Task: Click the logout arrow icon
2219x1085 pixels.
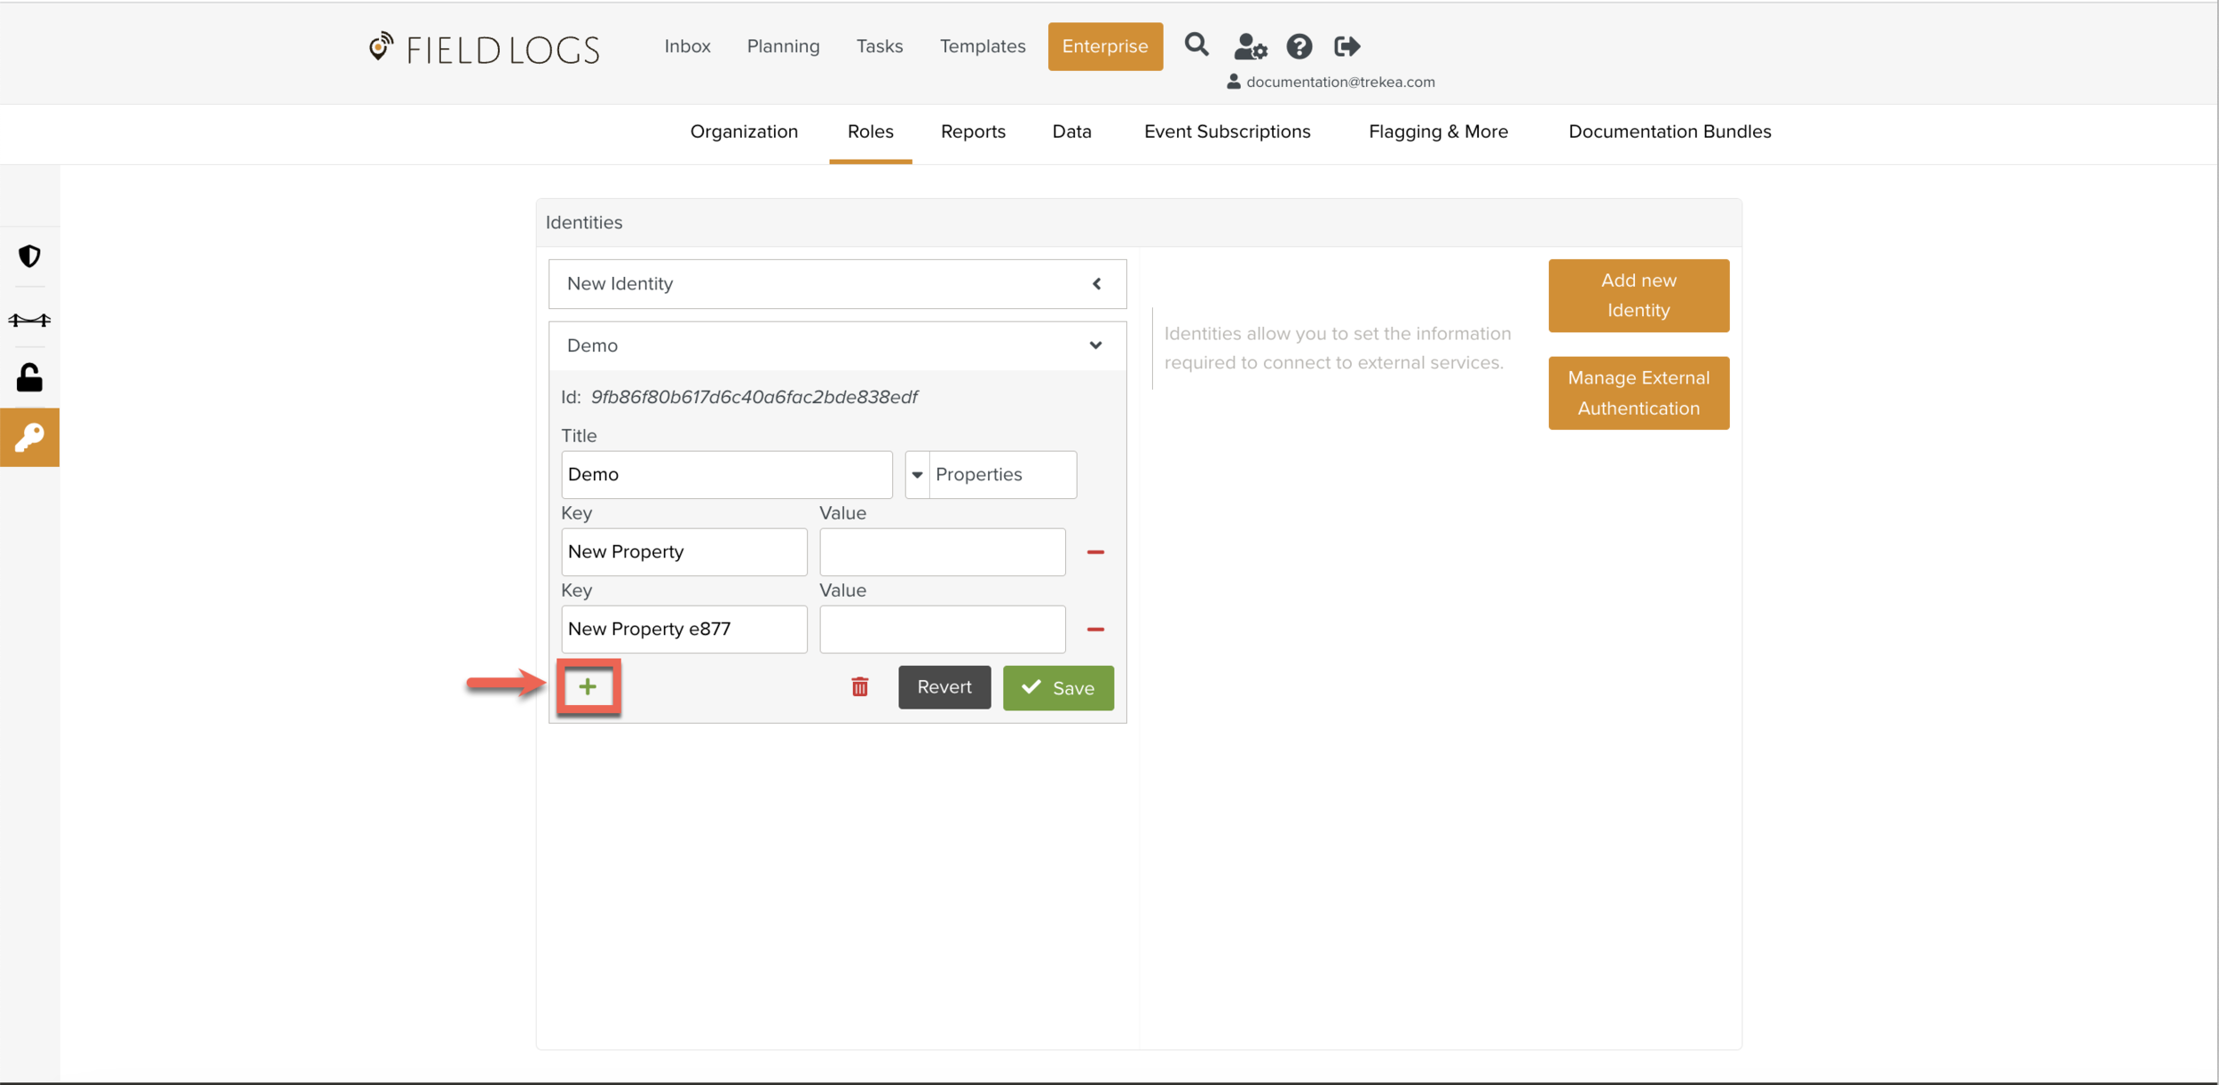Action: point(1346,46)
